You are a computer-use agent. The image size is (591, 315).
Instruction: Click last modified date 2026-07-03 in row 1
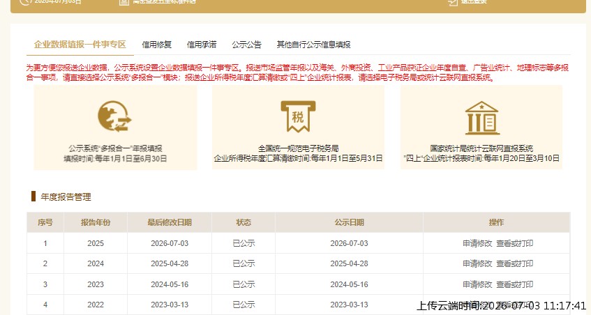point(170,243)
